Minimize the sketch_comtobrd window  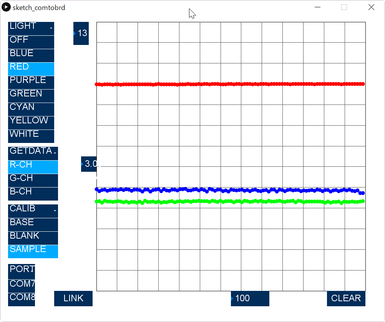click(317, 7)
